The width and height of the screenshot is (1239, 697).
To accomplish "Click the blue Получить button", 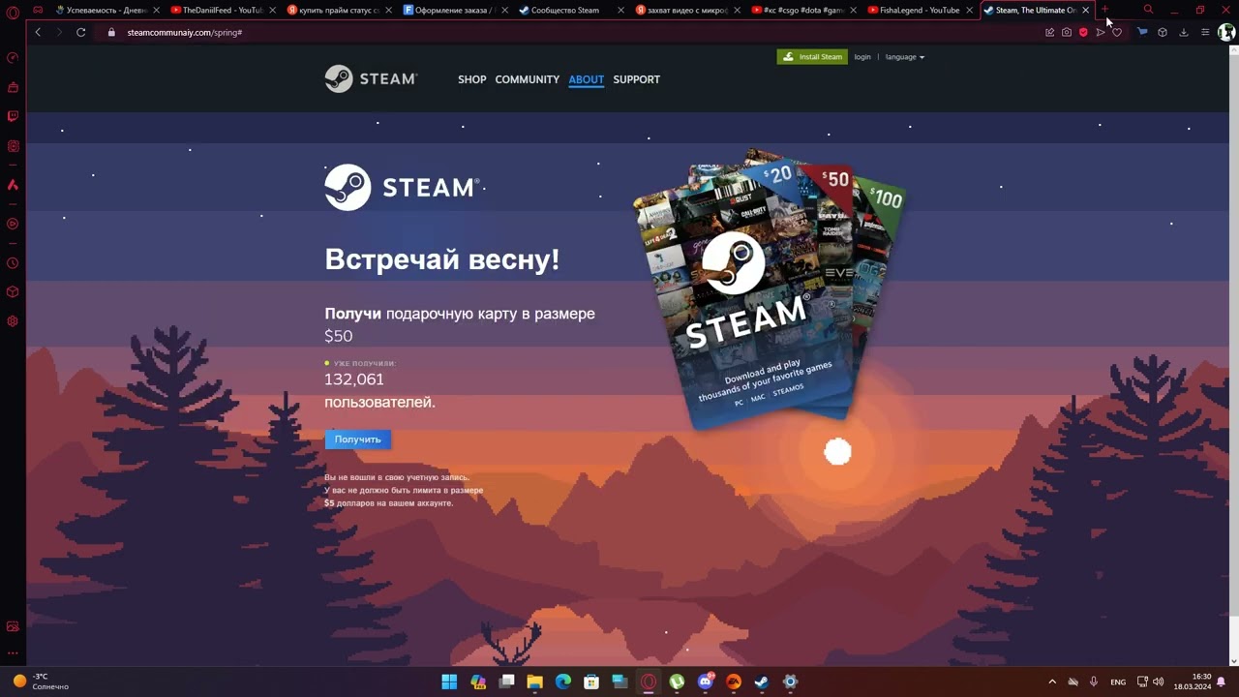I will coord(358,439).
